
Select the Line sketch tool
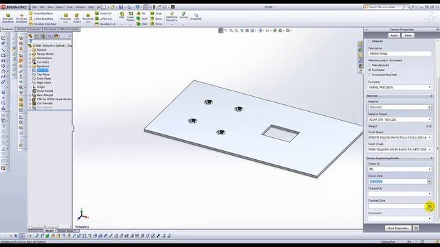pyautogui.click(x=3, y=50)
